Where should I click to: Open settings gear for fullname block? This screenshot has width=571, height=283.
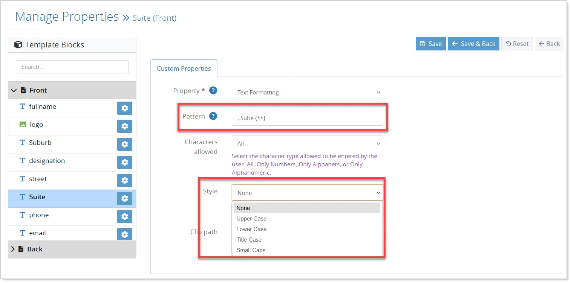point(125,108)
